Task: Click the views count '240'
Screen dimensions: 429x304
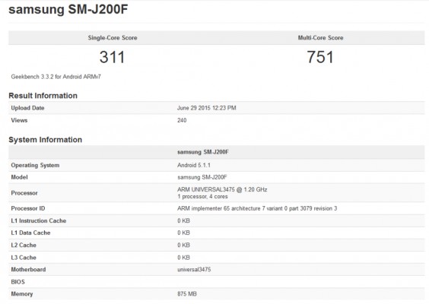Action: (182, 120)
